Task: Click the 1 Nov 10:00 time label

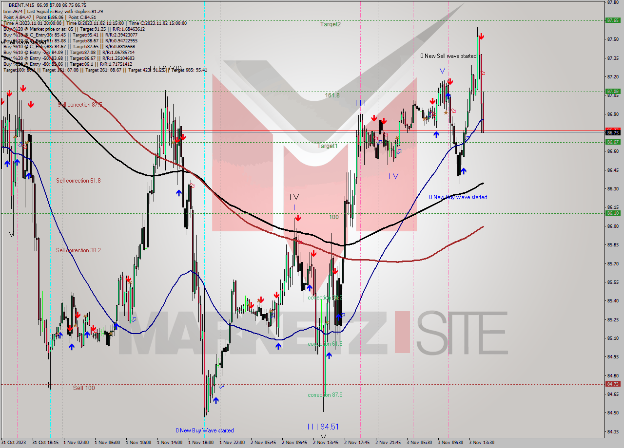Action: (138, 443)
